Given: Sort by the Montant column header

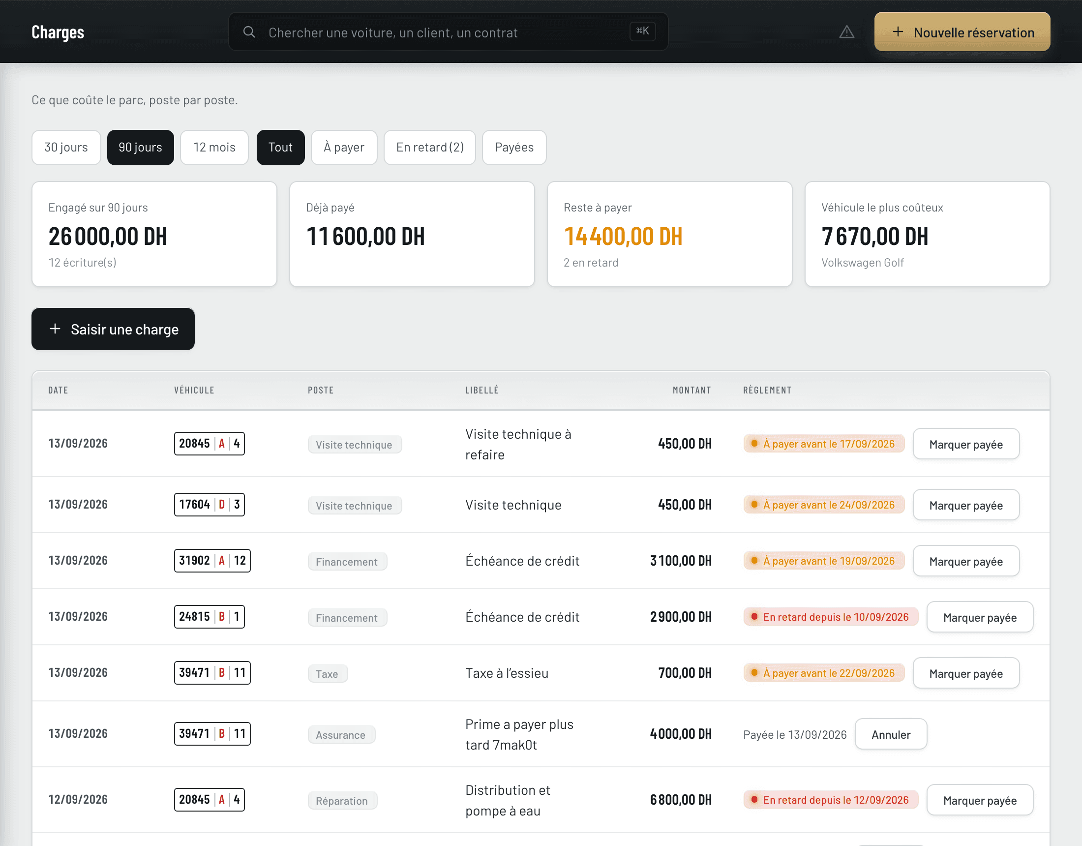Looking at the screenshot, I should pyautogui.click(x=691, y=390).
